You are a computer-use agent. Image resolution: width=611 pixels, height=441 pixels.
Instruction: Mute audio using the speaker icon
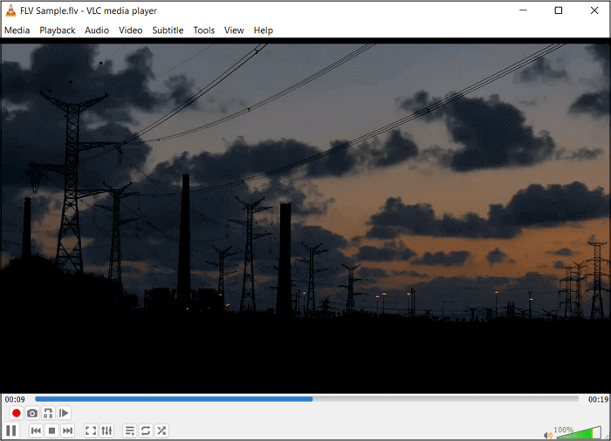(x=548, y=434)
